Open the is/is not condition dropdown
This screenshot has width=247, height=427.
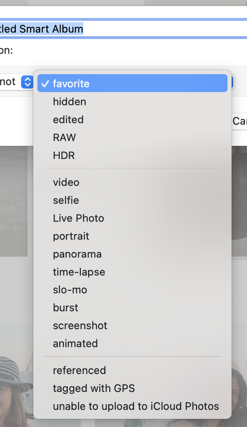27,82
